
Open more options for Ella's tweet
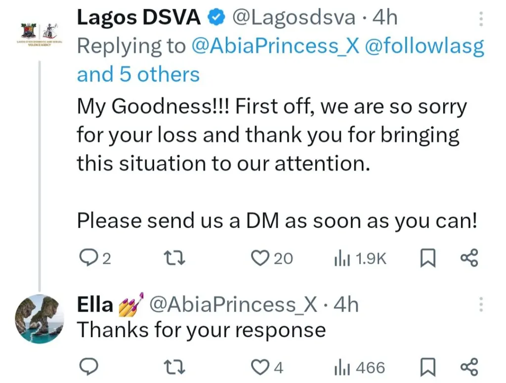coord(480,304)
